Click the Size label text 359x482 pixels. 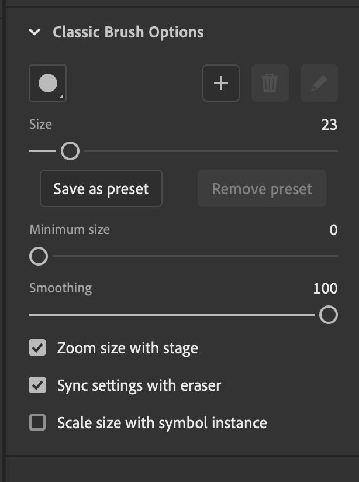click(x=40, y=124)
